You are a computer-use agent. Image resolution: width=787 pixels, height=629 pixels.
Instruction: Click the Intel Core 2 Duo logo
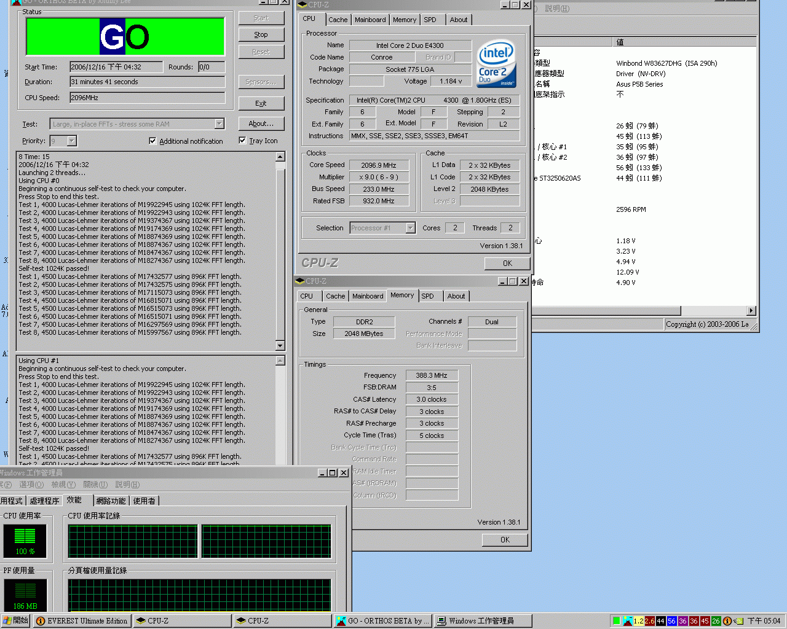coord(497,64)
